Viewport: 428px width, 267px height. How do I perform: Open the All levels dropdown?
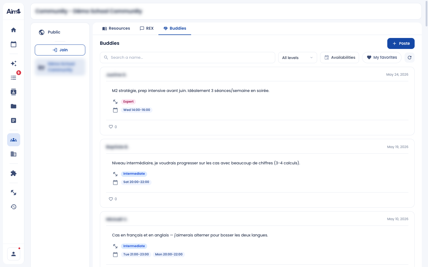coord(298,58)
